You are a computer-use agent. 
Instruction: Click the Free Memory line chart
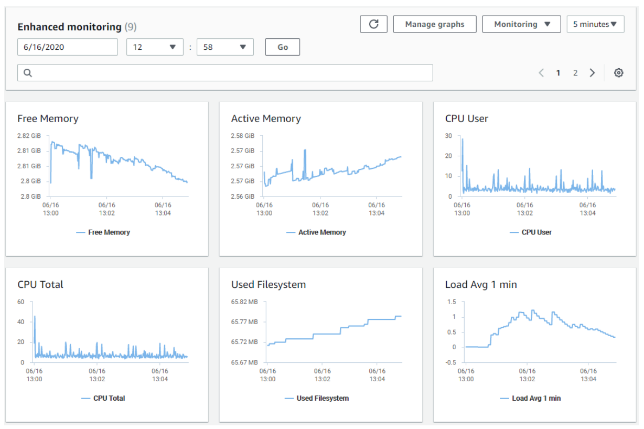coord(119,166)
